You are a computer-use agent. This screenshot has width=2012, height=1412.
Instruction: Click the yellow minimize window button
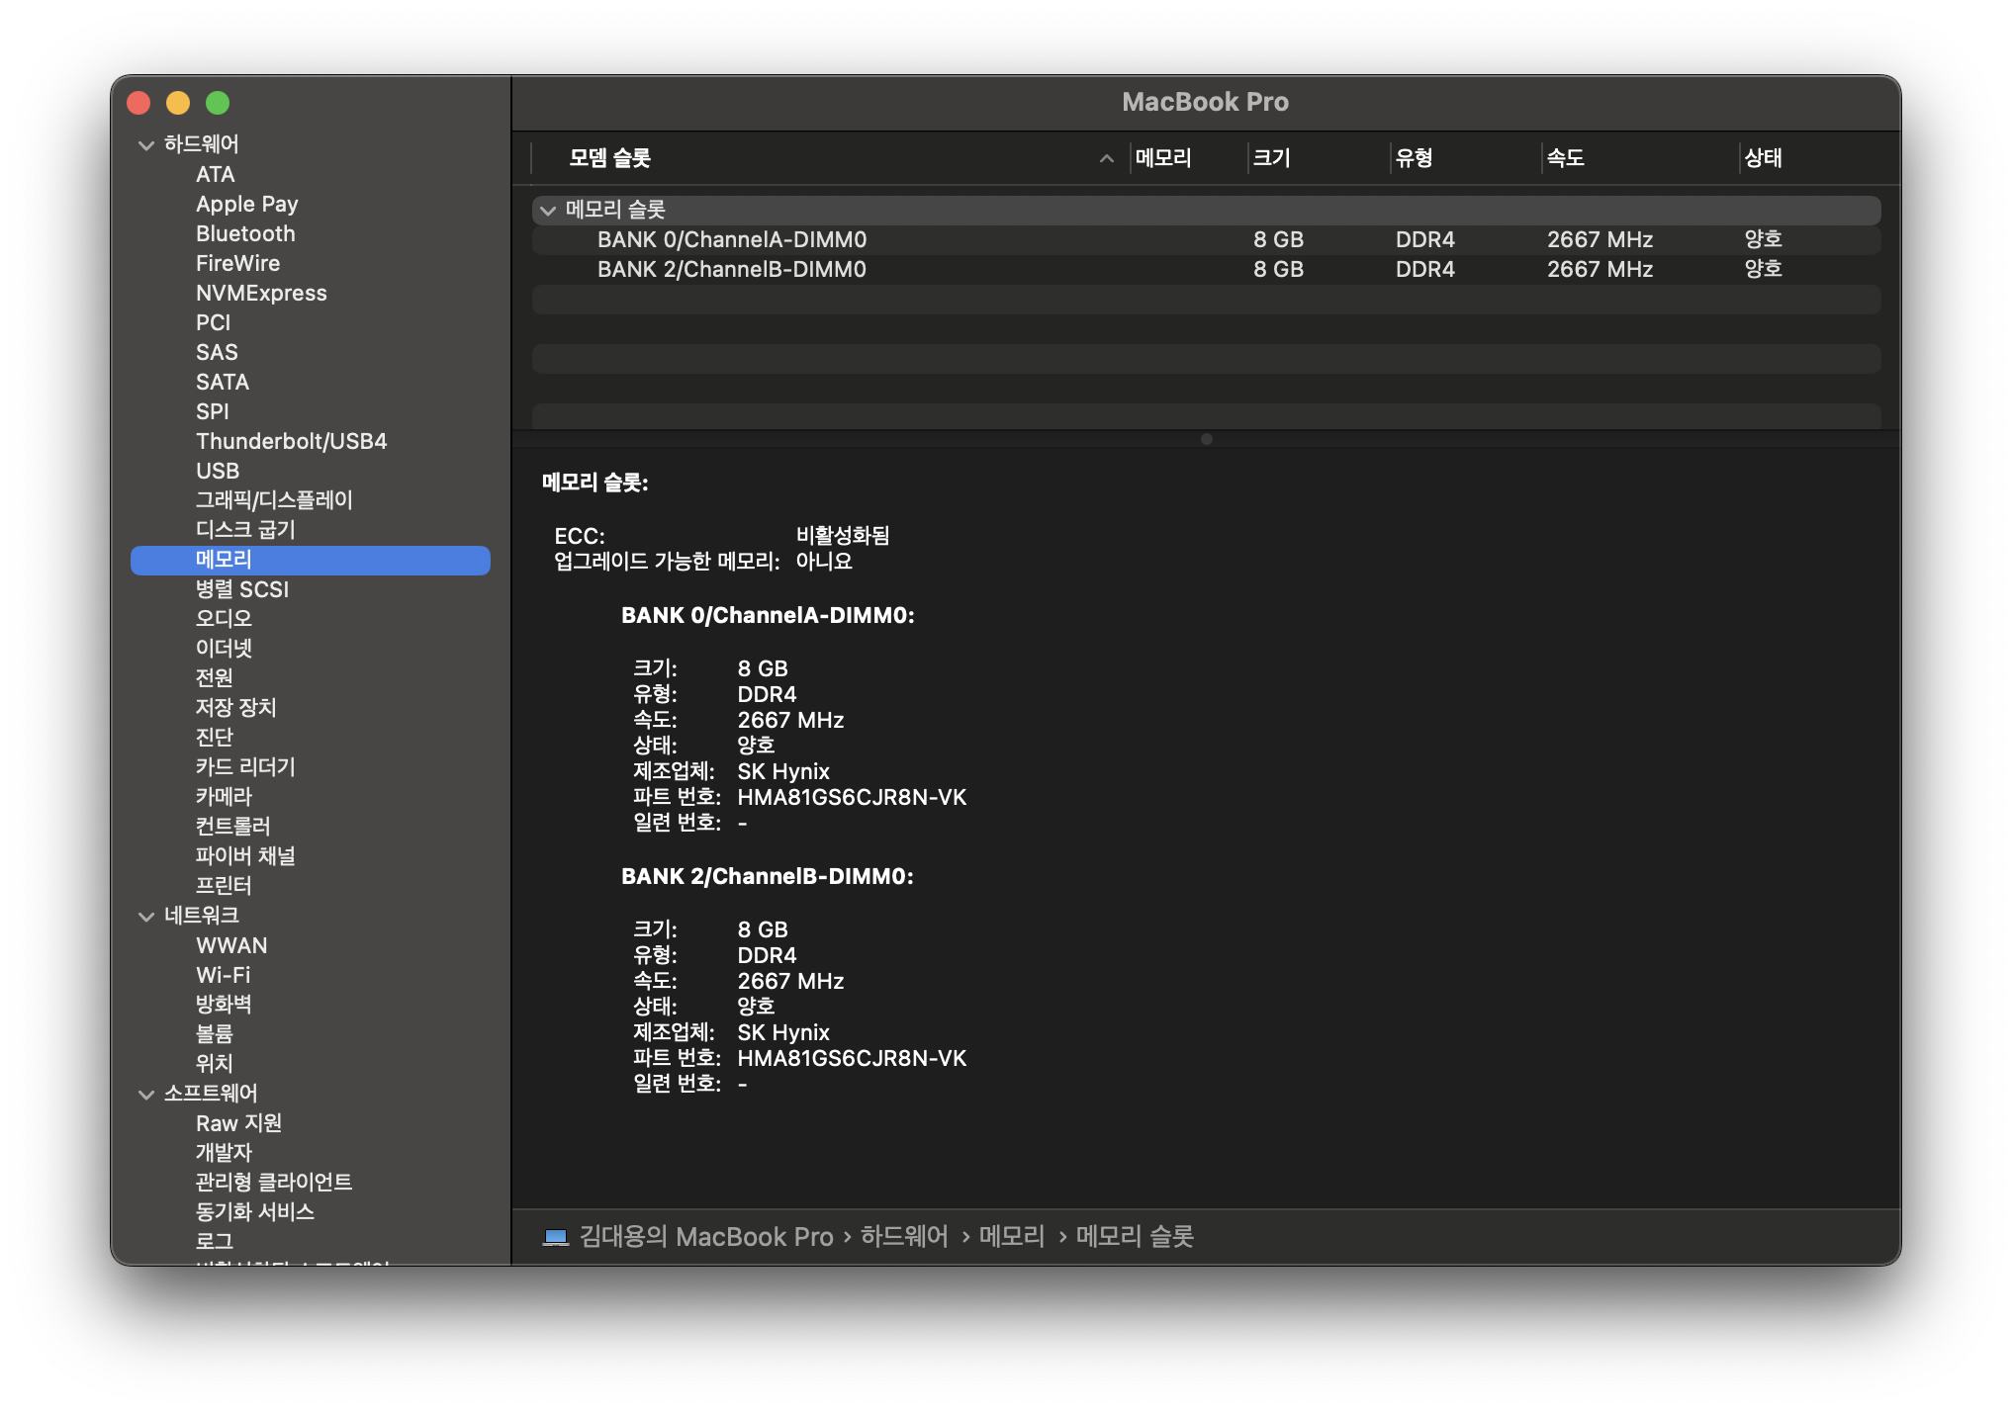[x=178, y=103]
